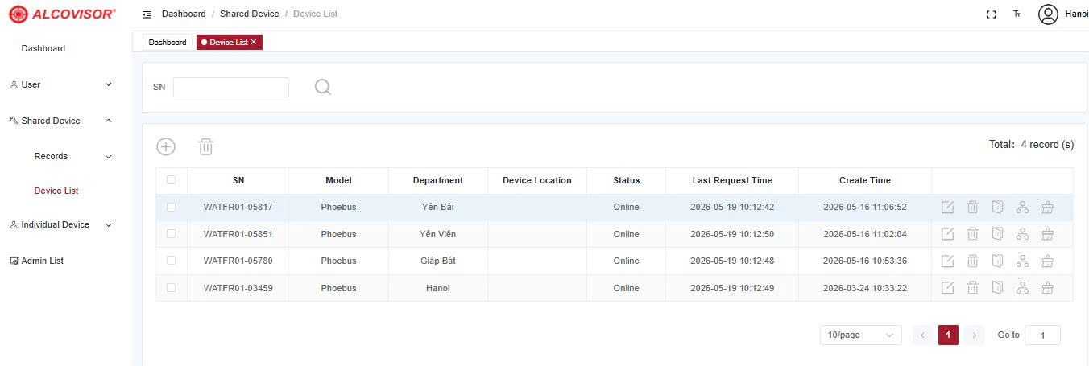Image resolution: width=1089 pixels, height=366 pixels.
Task: Open Admin List in the sidebar
Action: (x=43, y=261)
